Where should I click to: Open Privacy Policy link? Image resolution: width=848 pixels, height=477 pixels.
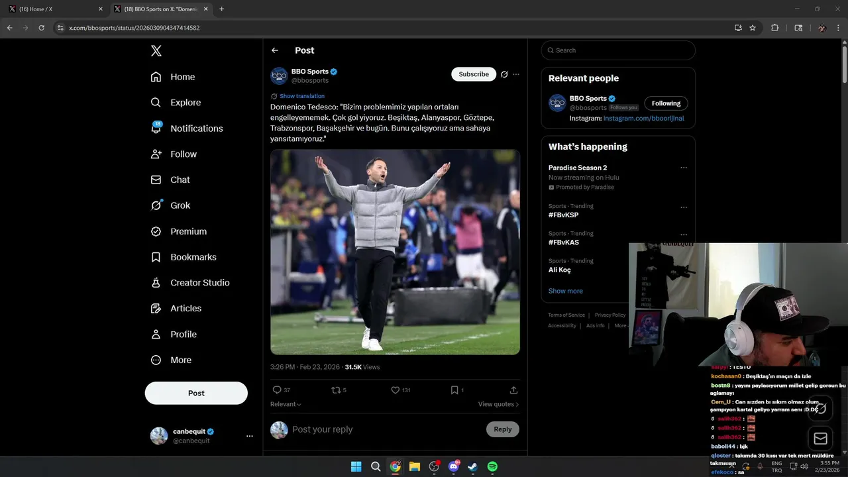(610, 315)
